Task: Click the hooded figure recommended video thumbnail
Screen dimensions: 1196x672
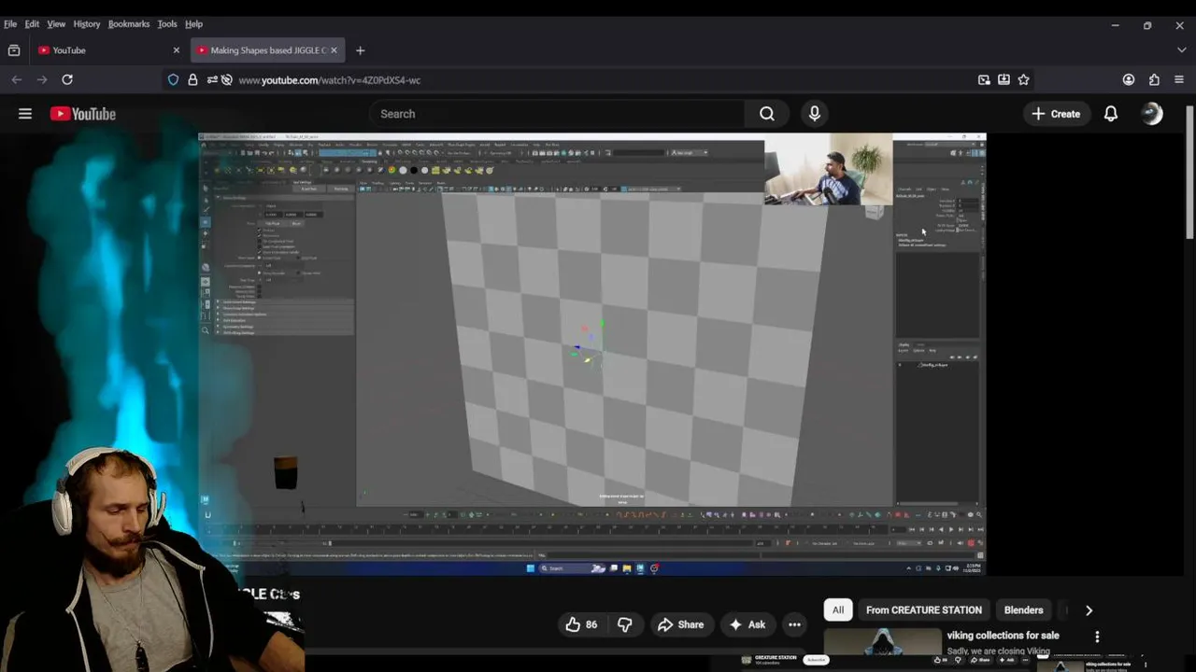Action: [x=883, y=644]
